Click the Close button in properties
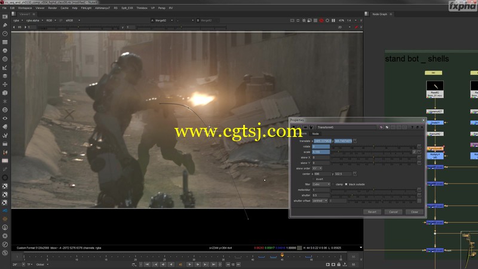The image size is (478, 269). point(414,212)
